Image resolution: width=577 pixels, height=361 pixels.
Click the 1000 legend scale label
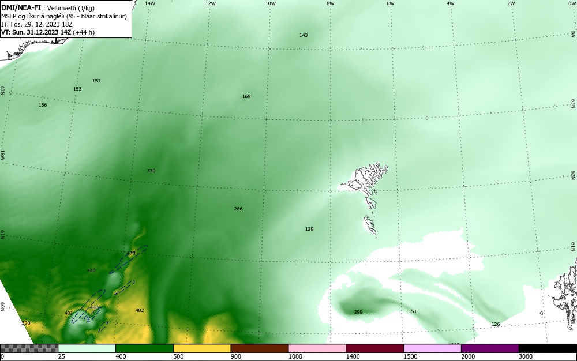pos(295,356)
